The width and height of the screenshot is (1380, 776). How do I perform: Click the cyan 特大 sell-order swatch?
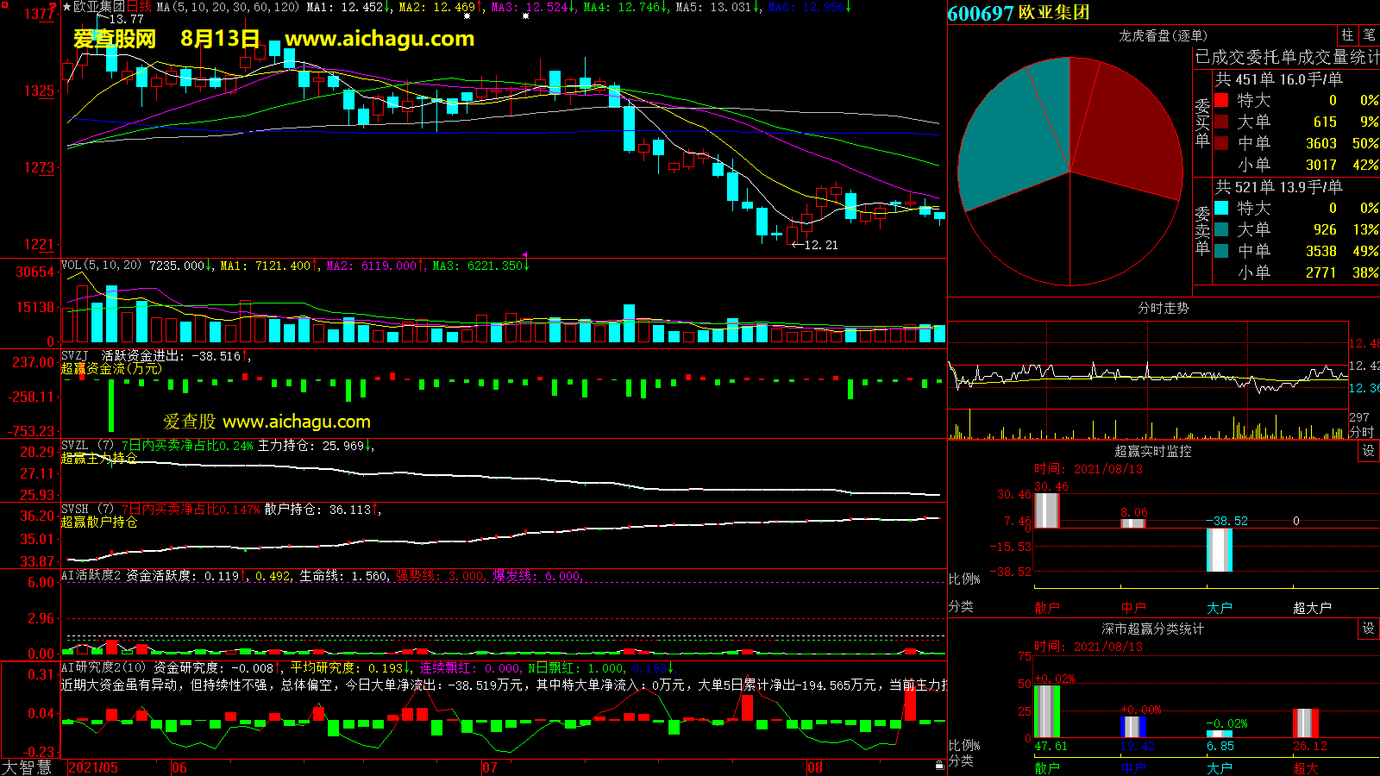(1221, 208)
